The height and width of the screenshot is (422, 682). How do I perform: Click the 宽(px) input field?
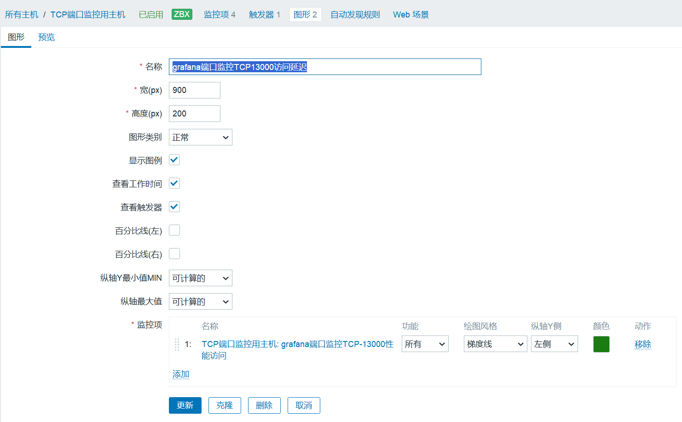click(x=194, y=90)
